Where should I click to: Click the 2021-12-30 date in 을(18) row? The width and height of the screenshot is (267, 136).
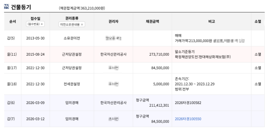point(35,84)
